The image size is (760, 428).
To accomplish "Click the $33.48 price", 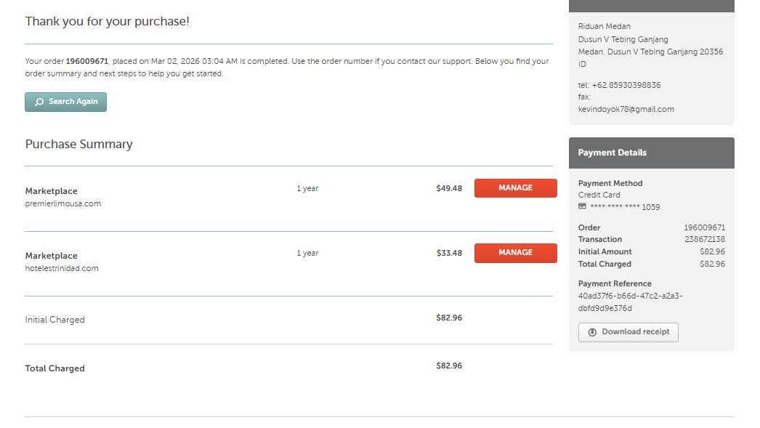I will pos(448,253).
